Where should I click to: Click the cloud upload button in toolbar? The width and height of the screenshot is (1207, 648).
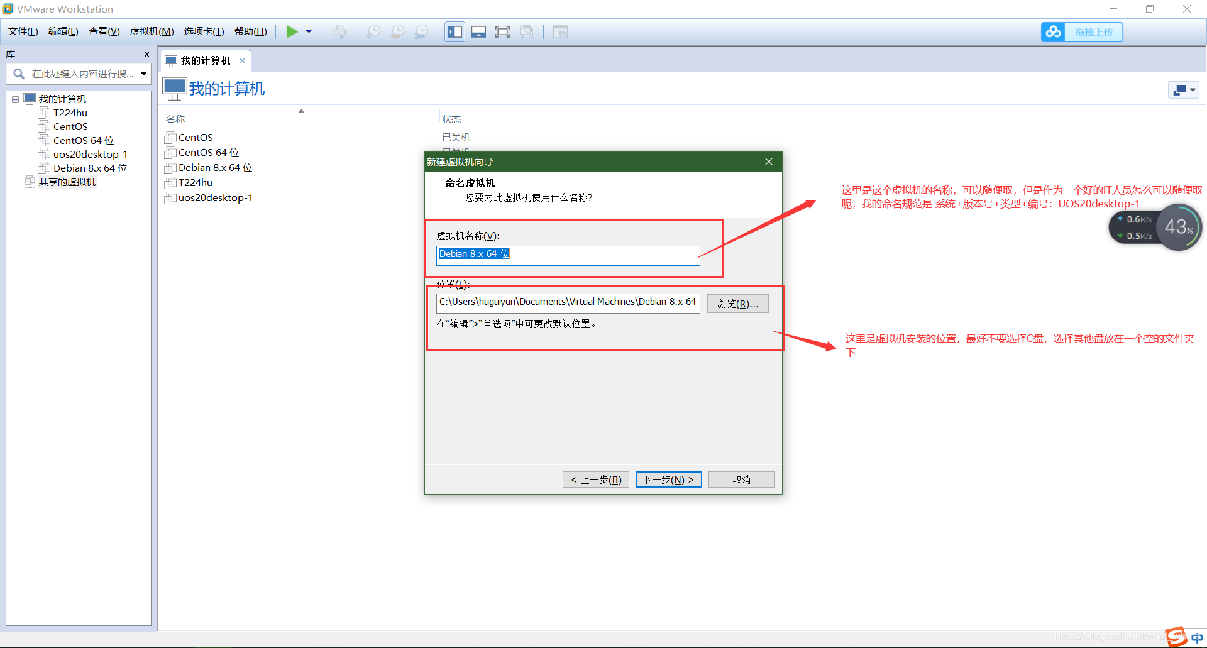click(1082, 32)
